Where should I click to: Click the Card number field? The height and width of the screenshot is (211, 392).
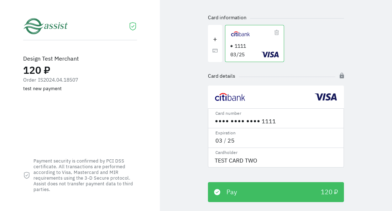276,121
